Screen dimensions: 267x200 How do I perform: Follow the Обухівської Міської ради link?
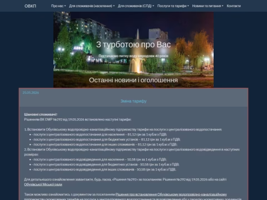[43, 184]
